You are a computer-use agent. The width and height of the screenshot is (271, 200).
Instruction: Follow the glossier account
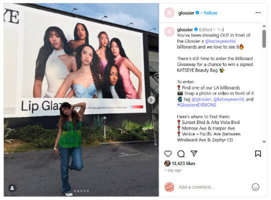(210, 13)
